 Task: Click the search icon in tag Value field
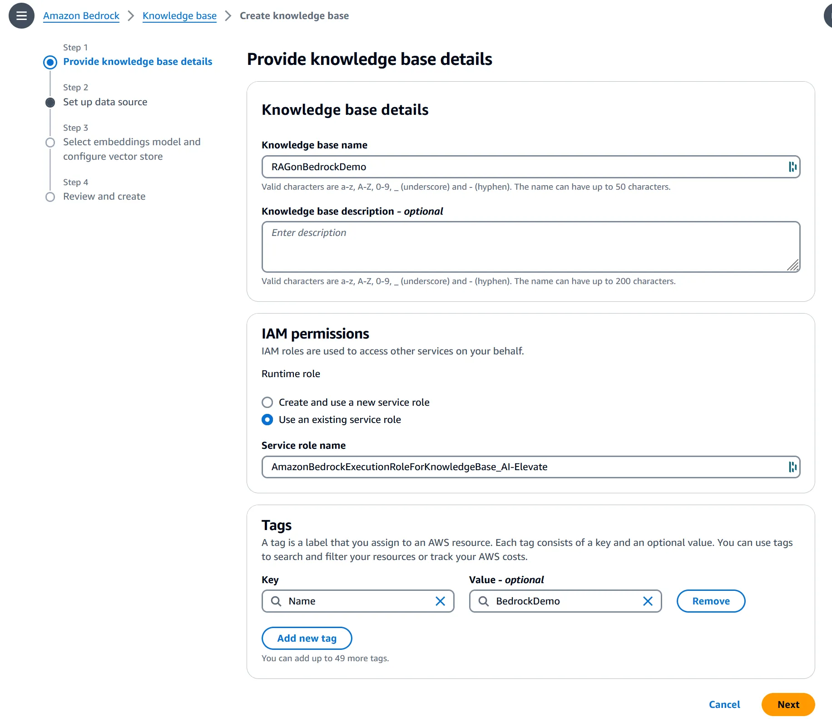pos(484,601)
